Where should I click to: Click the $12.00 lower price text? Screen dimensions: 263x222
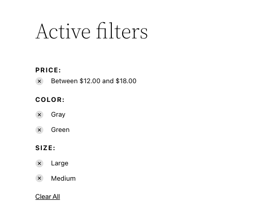click(x=90, y=81)
